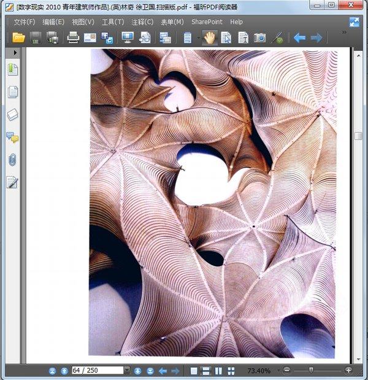368x380 pixels.
Task: Open the Comments panel icon
Action: [x=12, y=137]
